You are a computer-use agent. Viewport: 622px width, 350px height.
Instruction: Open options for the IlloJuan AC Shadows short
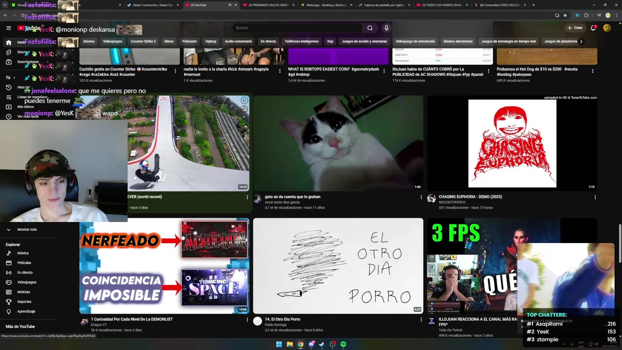[488, 70]
